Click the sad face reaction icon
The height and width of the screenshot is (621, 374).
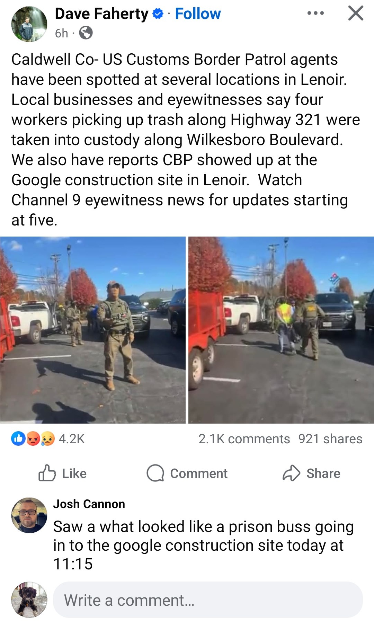point(47,439)
